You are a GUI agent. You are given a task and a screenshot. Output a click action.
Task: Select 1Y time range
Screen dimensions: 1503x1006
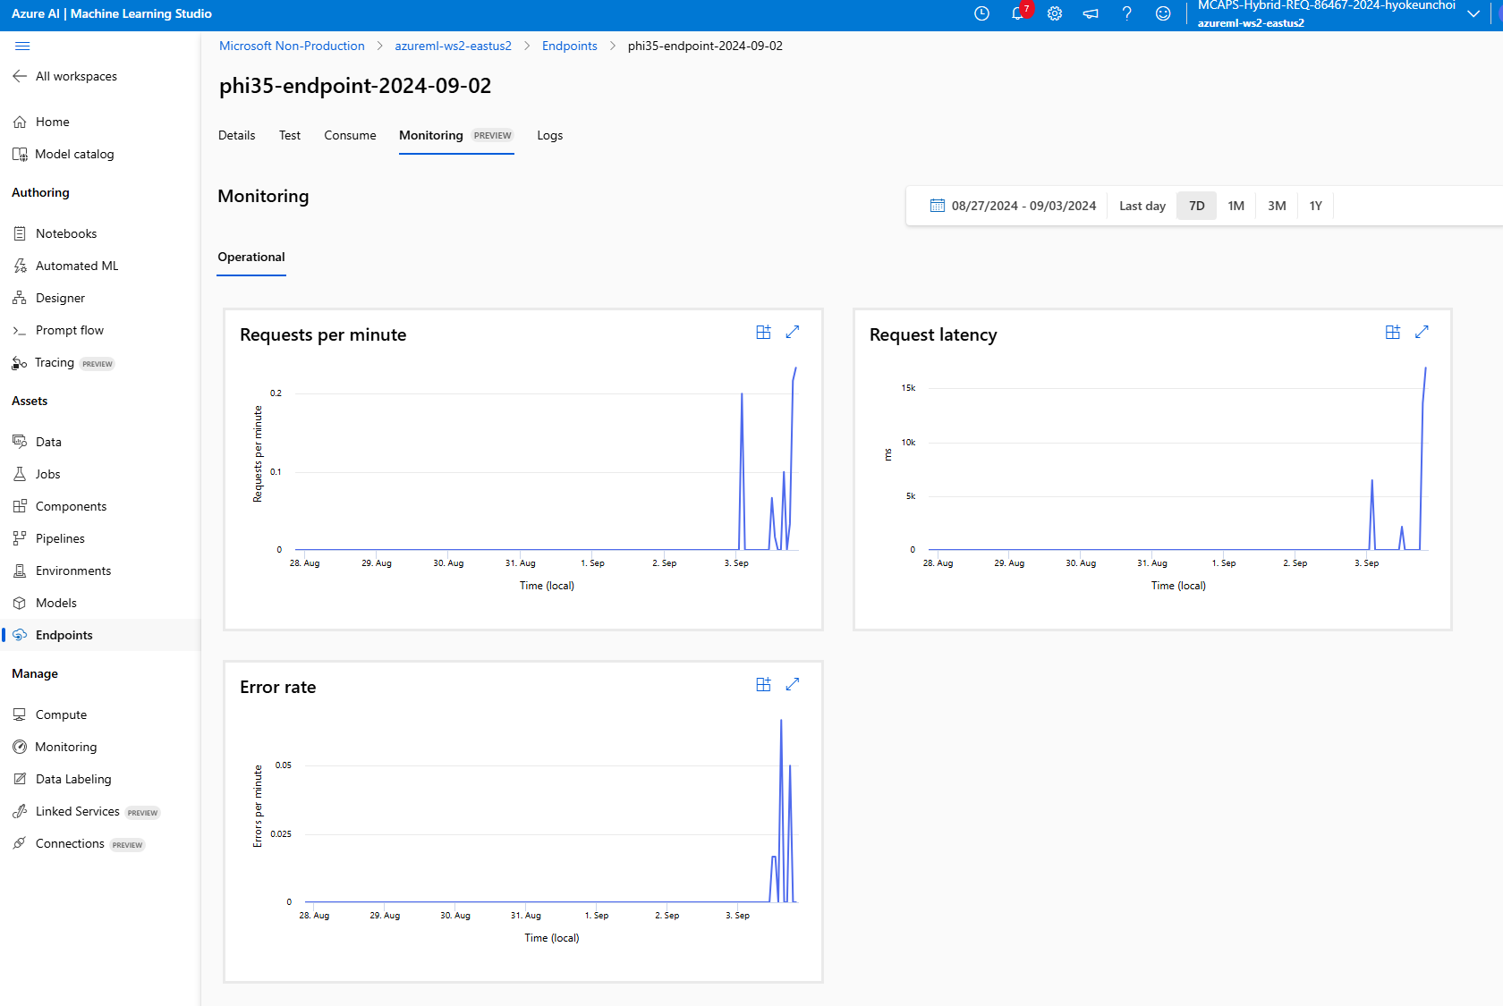[1316, 206]
